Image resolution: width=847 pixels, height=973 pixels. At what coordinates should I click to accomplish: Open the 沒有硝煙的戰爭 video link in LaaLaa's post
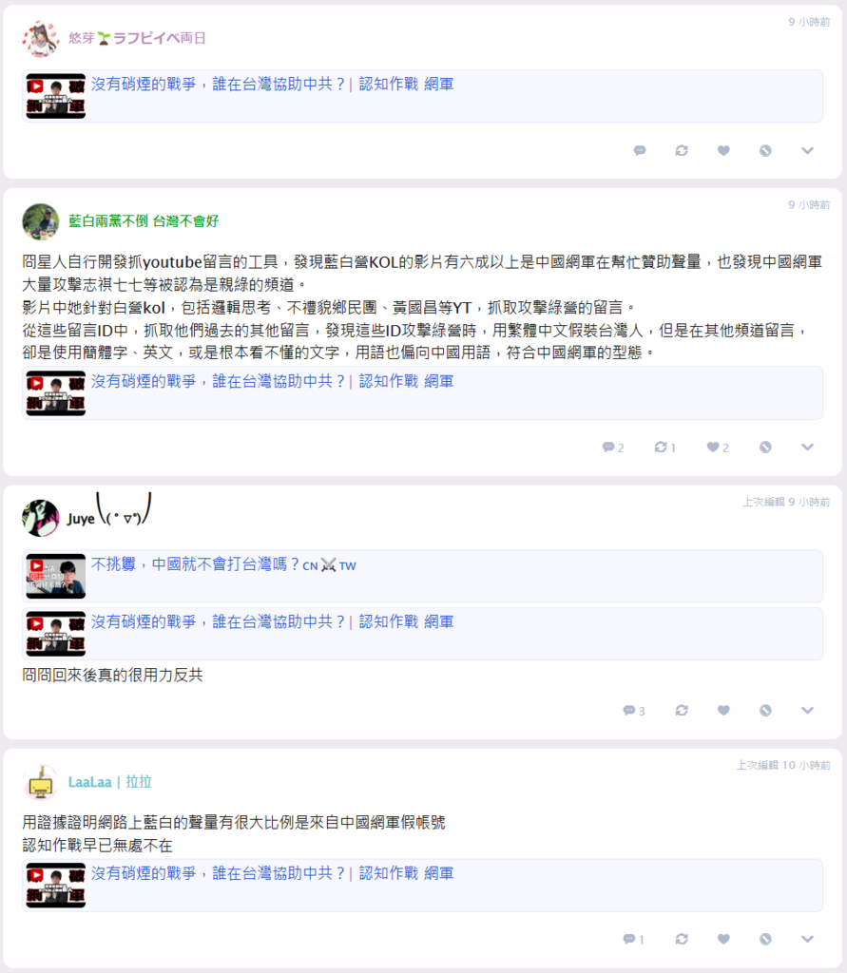pos(272,873)
